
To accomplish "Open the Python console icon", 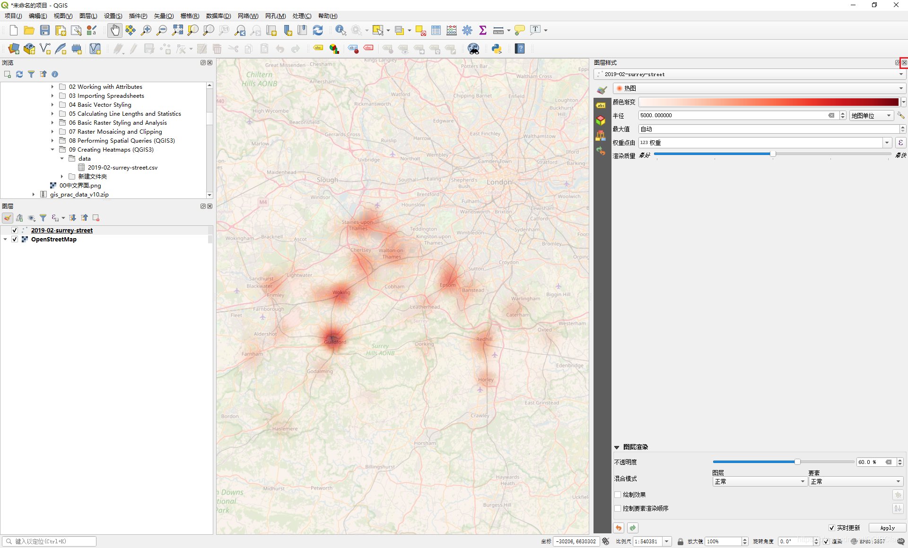I will (x=497, y=49).
